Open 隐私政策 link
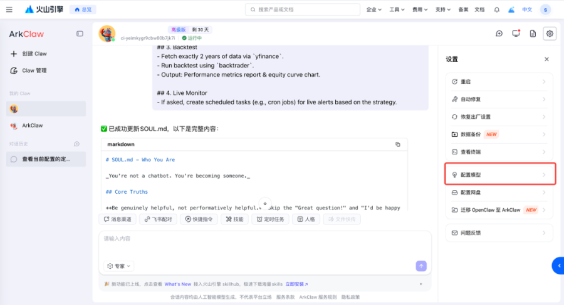The image size is (564, 305). [x=350, y=297]
